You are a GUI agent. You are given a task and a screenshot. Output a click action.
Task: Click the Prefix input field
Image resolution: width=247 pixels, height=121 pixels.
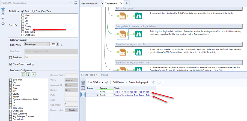click(72, 95)
